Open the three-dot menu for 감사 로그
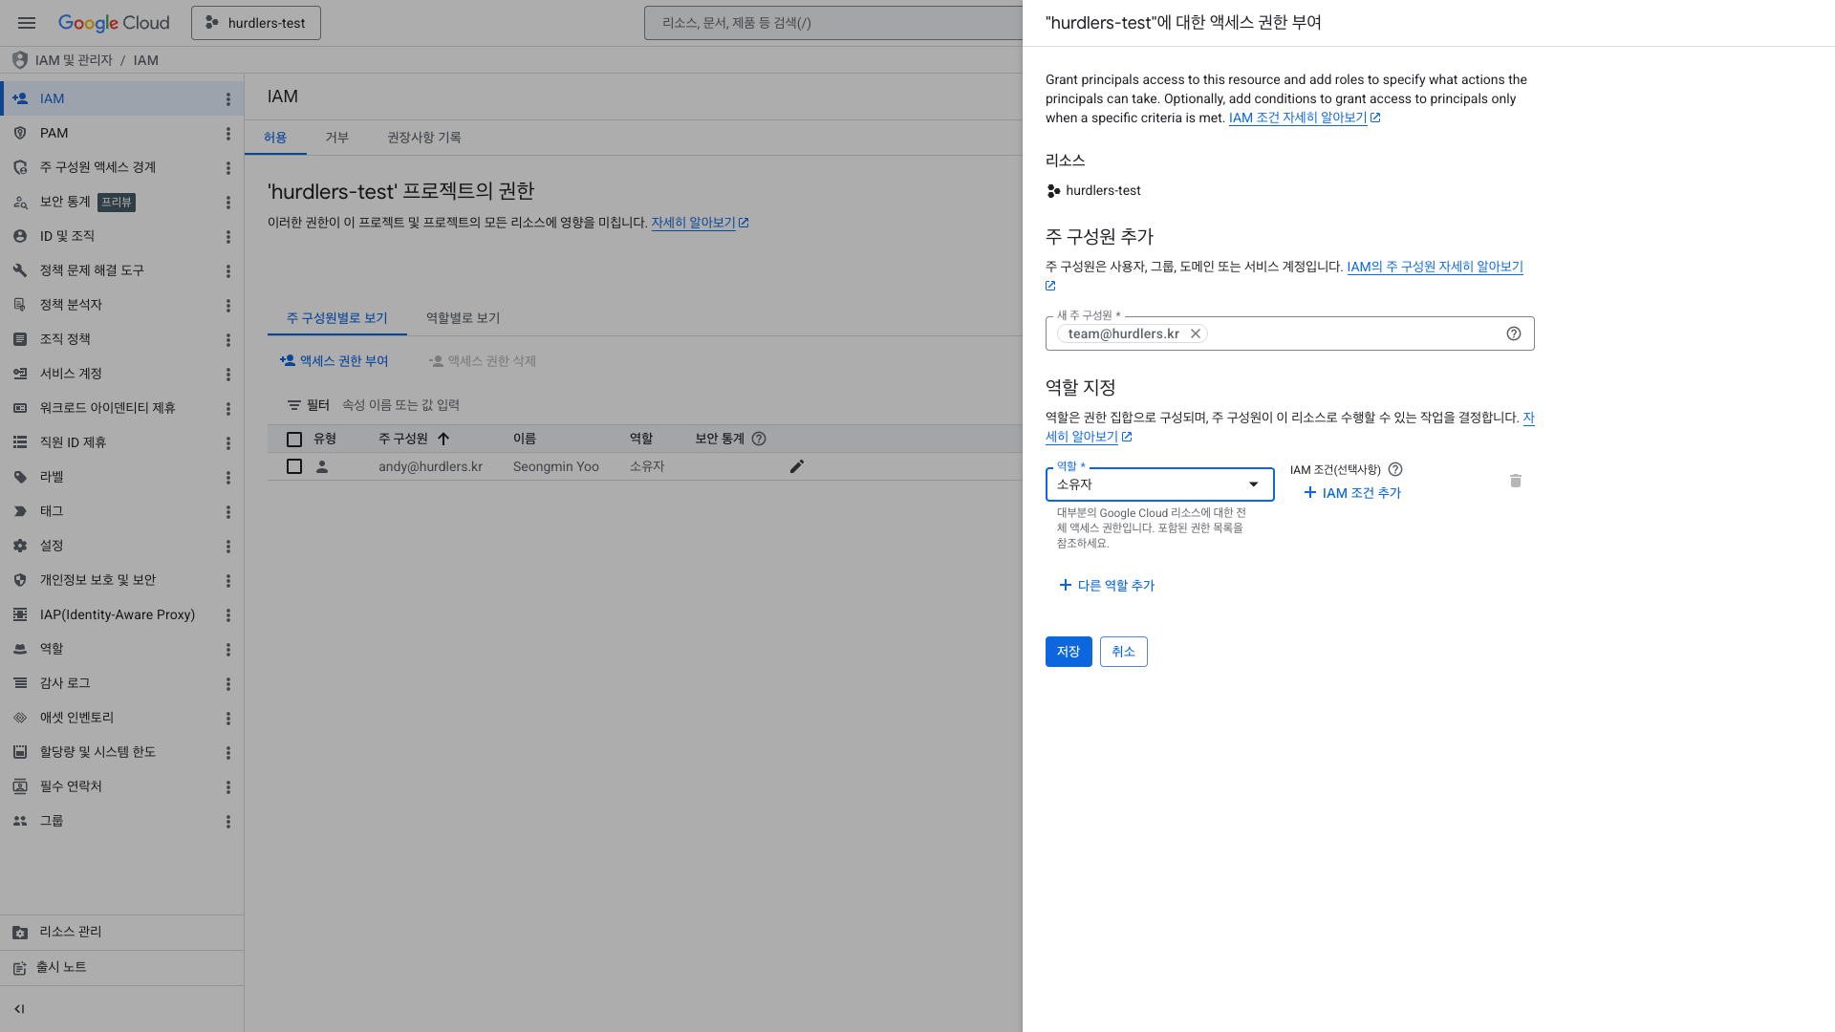 click(x=228, y=684)
